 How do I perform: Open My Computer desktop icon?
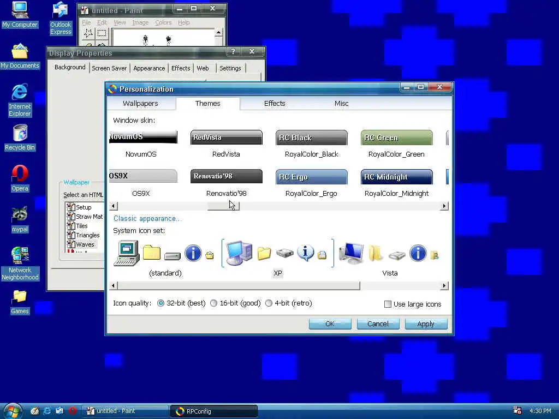click(x=20, y=14)
